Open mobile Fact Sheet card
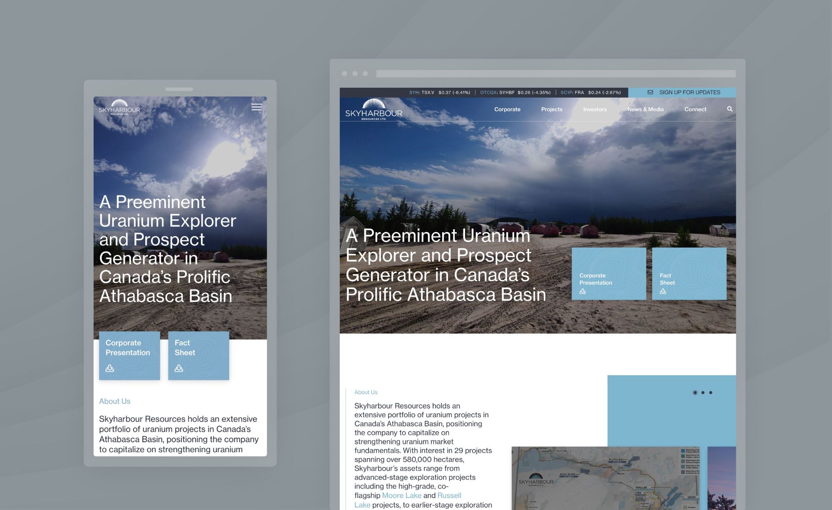Screen dimensions: 832x510 click(198, 356)
